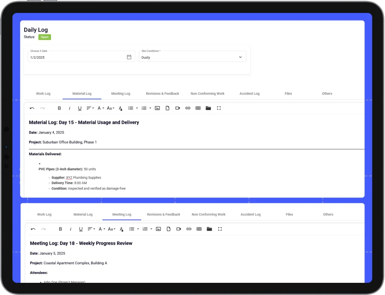Insert file in Material Log editor
This screenshot has height=295, width=385.
click(x=168, y=108)
